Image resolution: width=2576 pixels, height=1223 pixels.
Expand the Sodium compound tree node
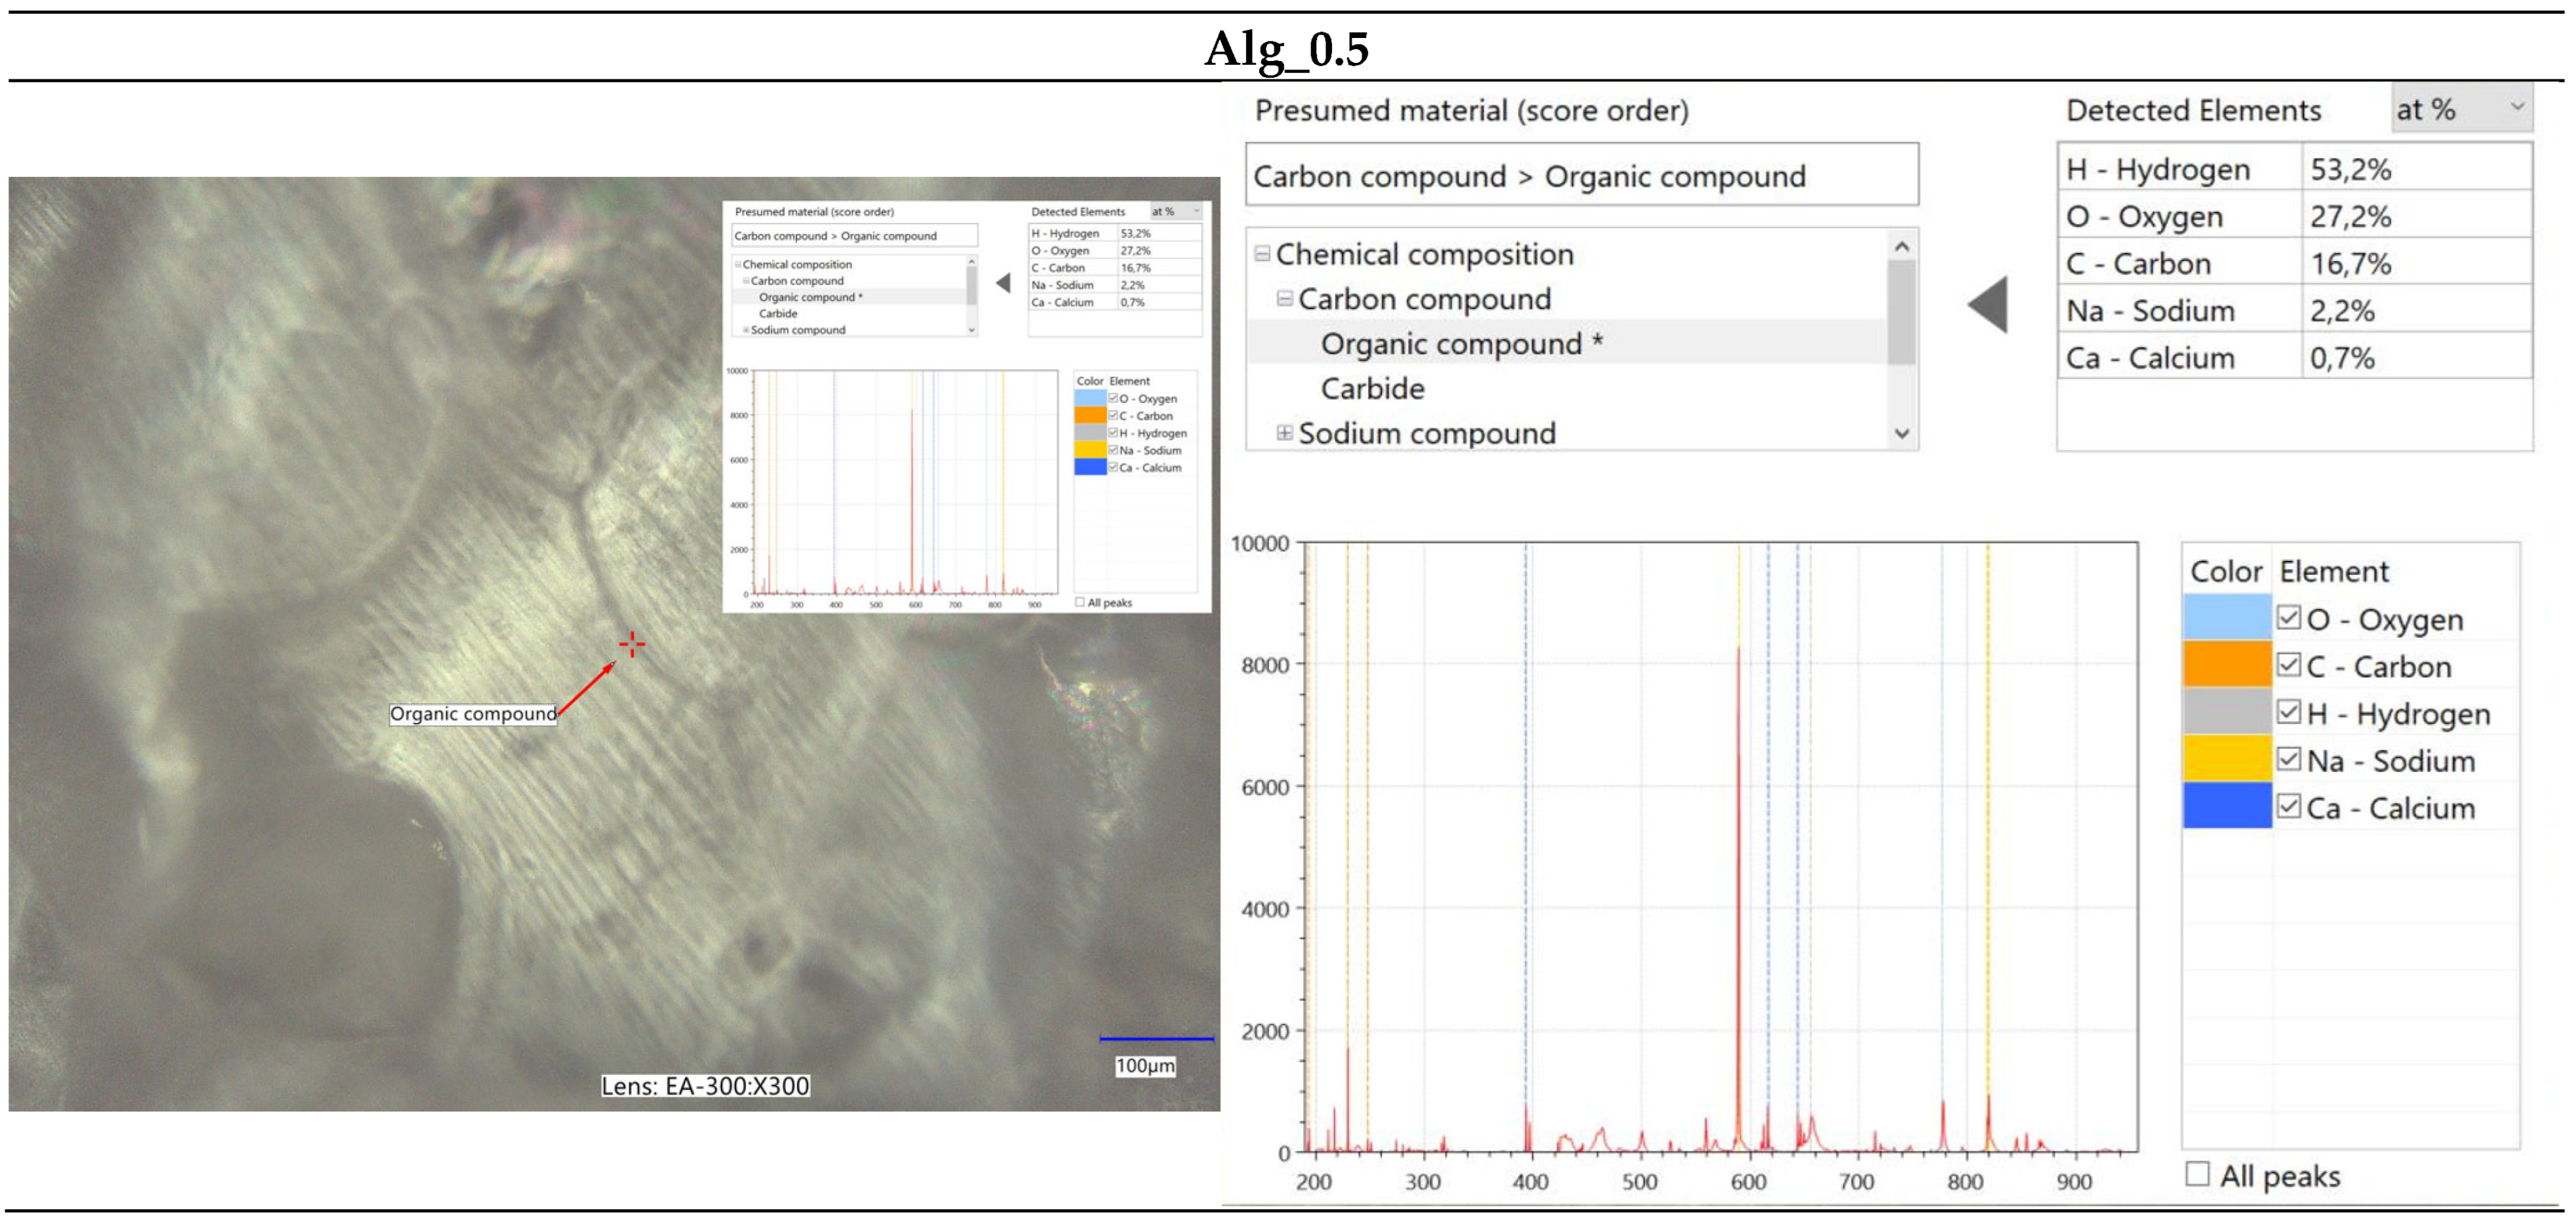(x=1285, y=433)
